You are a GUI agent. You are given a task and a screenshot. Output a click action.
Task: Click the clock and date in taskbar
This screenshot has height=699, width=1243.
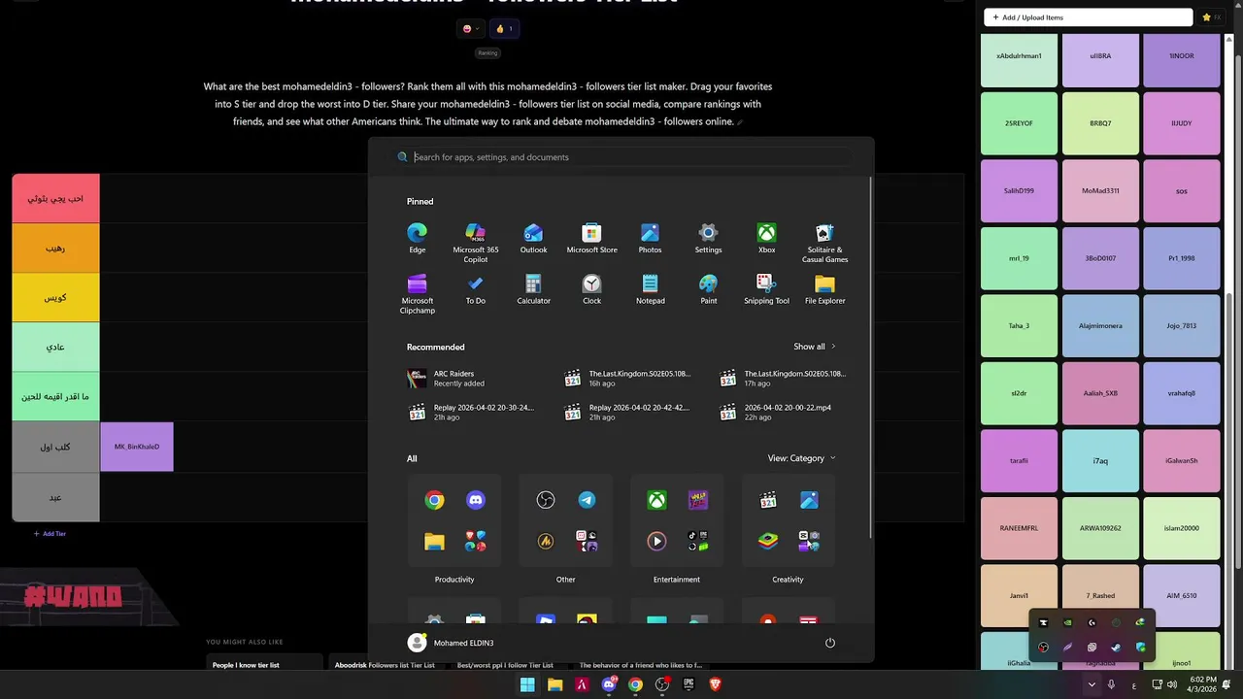click(1202, 684)
